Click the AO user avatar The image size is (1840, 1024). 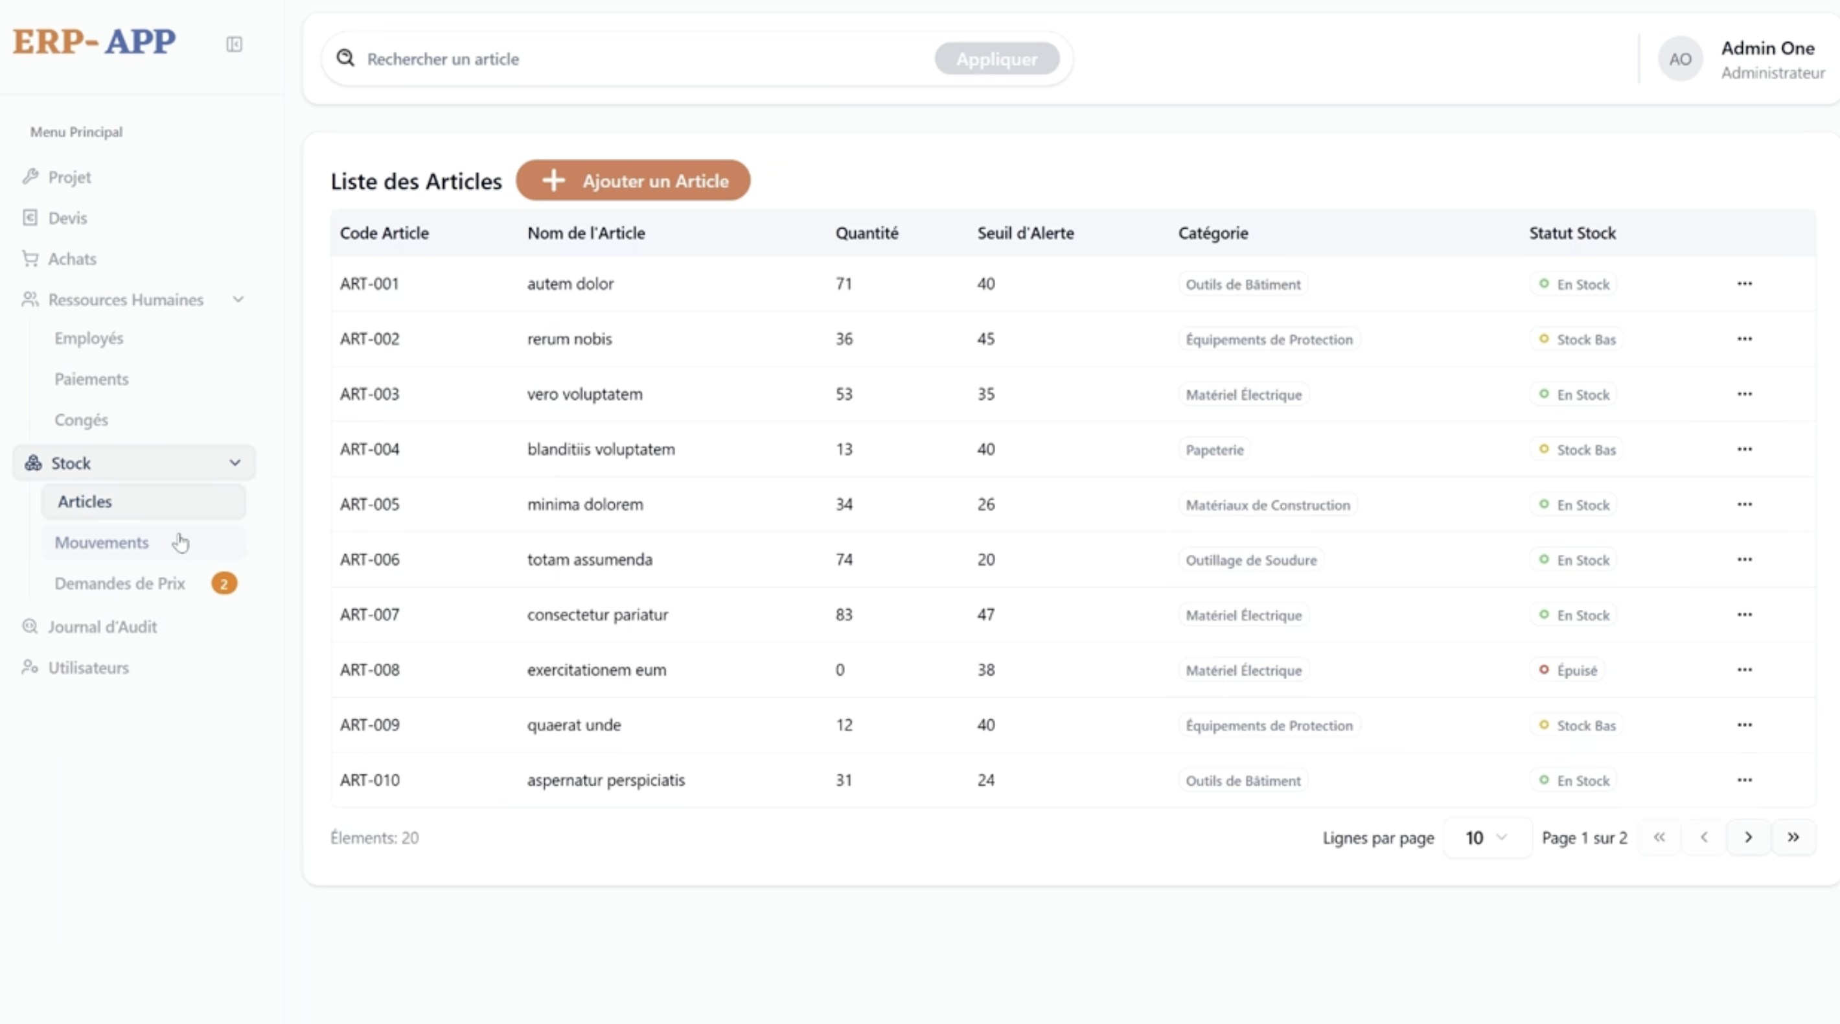click(x=1680, y=60)
